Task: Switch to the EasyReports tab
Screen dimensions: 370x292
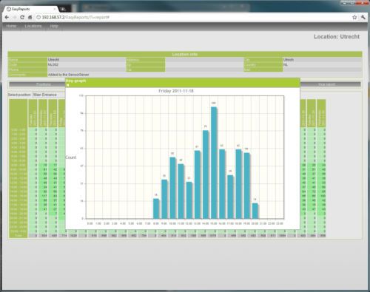Action: click(30, 9)
